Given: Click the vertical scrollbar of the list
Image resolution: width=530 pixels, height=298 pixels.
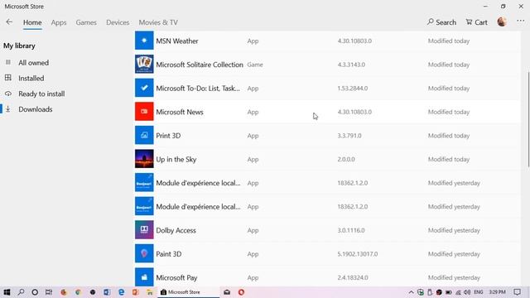Looking at the screenshot, I should (528, 119).
